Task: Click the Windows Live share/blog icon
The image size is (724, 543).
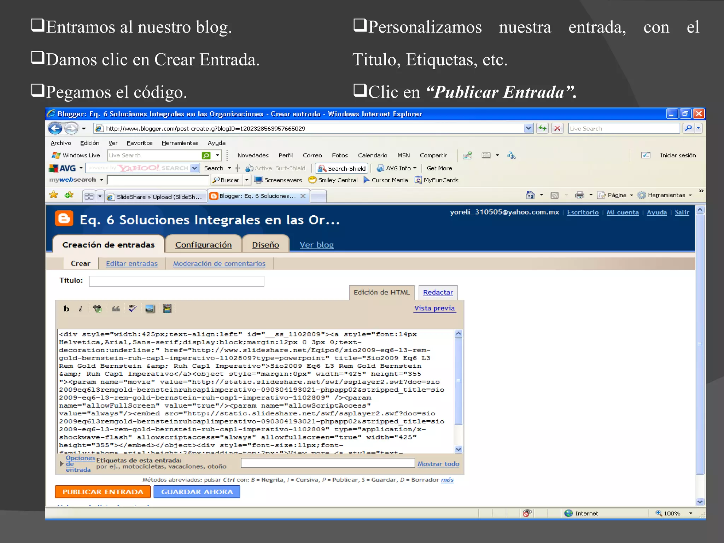Action: click(467, 155)
